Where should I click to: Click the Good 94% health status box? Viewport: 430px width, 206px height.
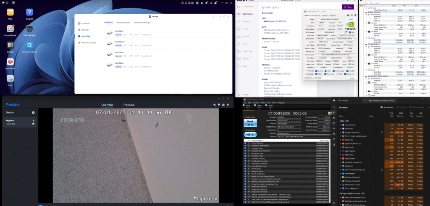pyautogui.click(x=250, y=123)
